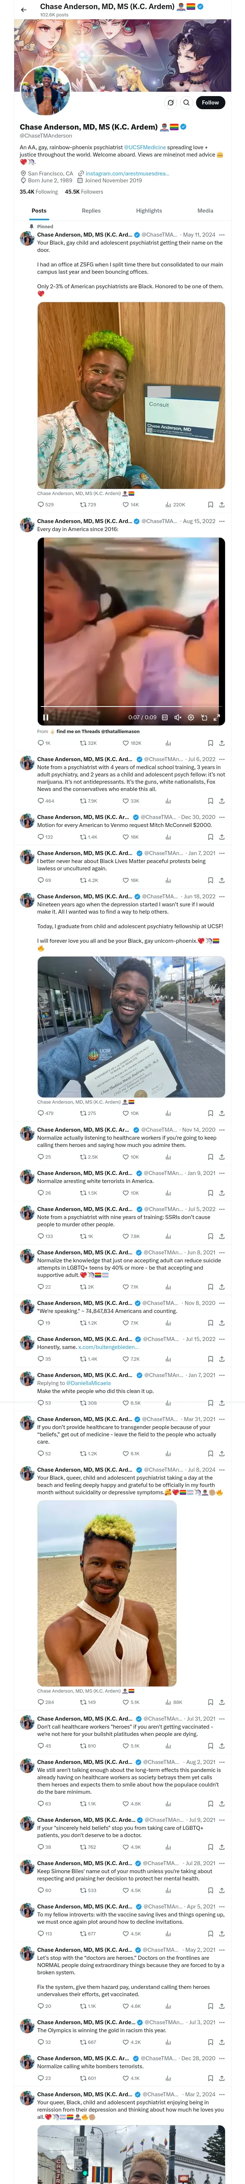The height and width of the screenshot is (2184, 245).
Task: Toggle captions icon on the video
Action: pyautogui.click(x=165, y=717)
